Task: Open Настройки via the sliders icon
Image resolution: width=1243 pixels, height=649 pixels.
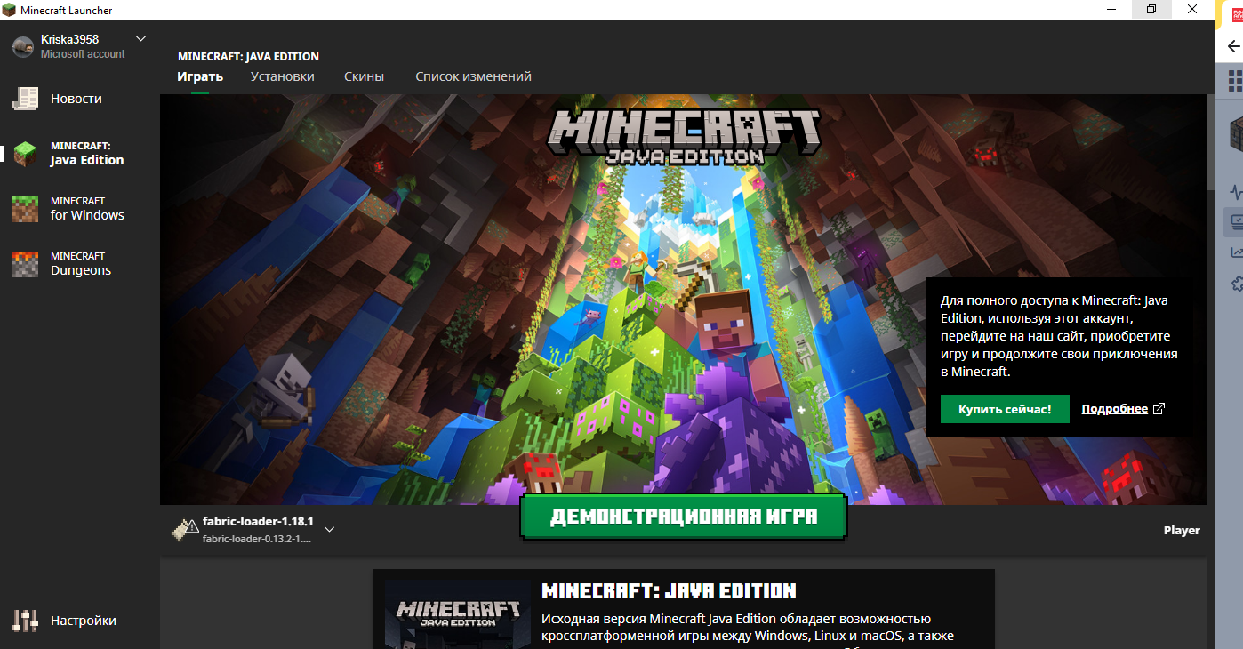Action: [x=26, y=621]
